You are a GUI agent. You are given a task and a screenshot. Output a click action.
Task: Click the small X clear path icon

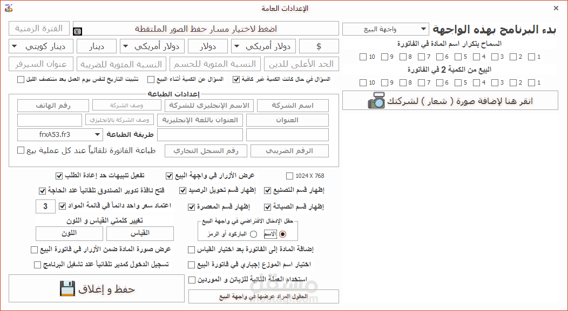[x=77, y=31]
